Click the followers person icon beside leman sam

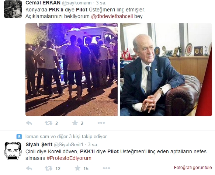[19, 137]
